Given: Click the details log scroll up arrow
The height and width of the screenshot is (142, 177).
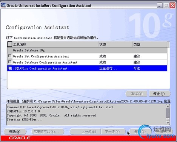Looking at the screenshot, I should coord(168,106).
